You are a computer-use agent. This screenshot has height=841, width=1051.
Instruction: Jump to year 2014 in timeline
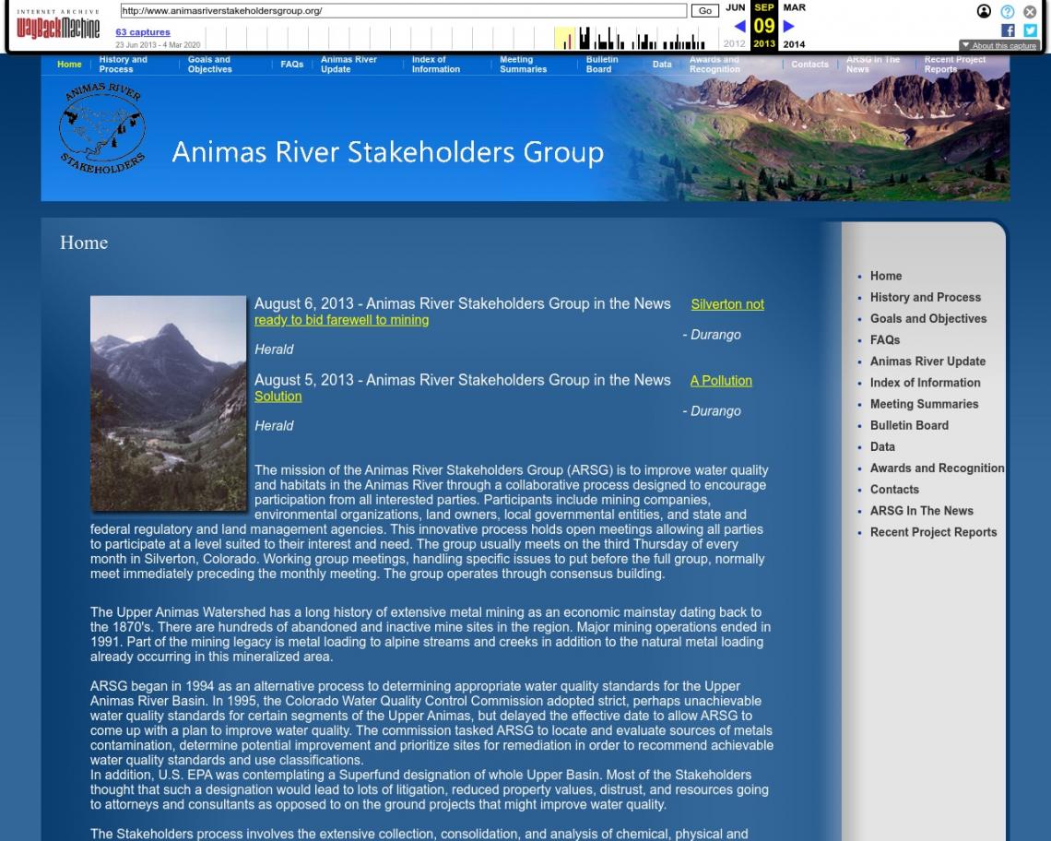(794, 44)
